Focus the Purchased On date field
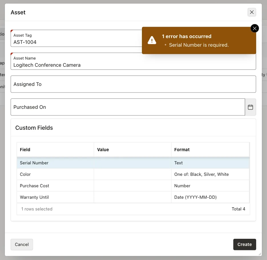This screenshot has height=260, width=267. point(128,107)
